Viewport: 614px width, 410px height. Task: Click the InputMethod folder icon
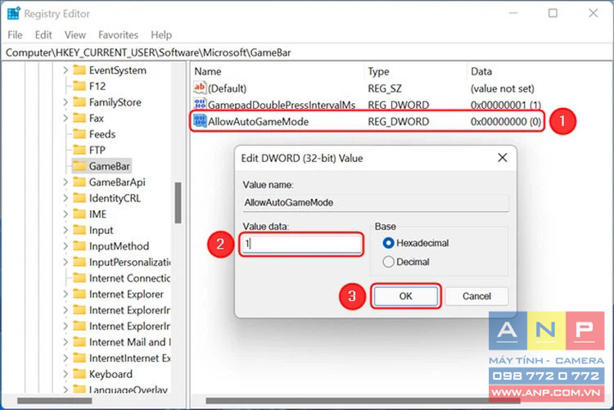[x=79, y=246]
